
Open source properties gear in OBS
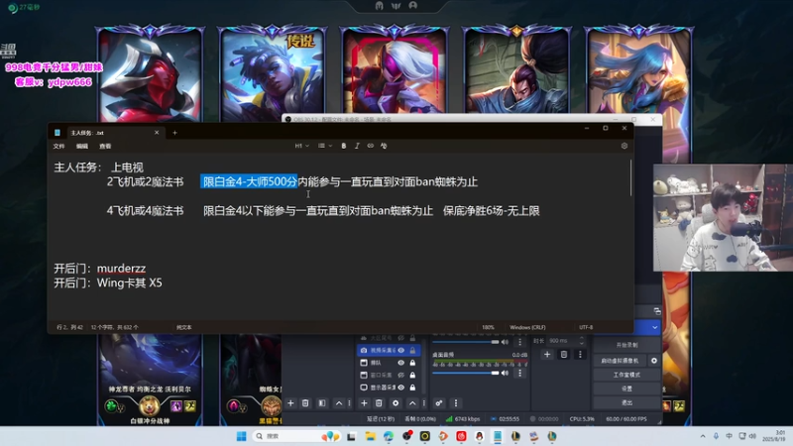[396, 403]
